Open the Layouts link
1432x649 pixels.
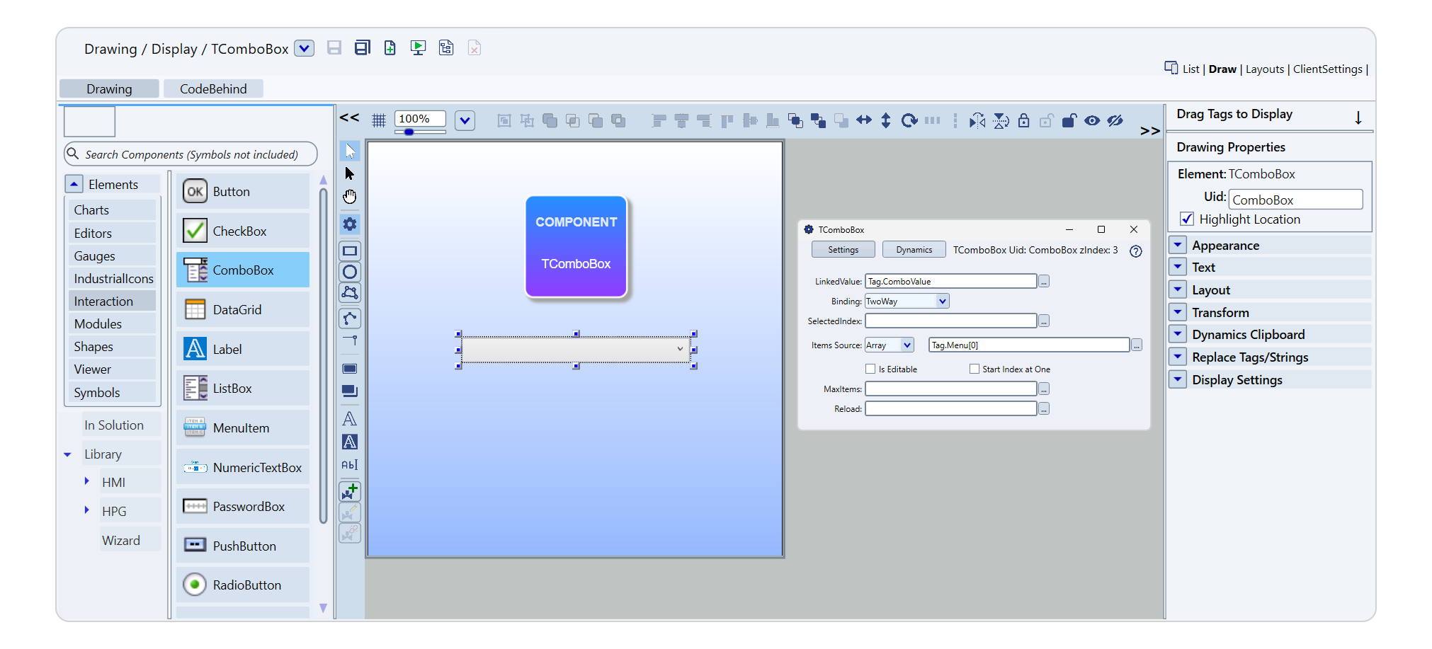tap(1264, 69)
